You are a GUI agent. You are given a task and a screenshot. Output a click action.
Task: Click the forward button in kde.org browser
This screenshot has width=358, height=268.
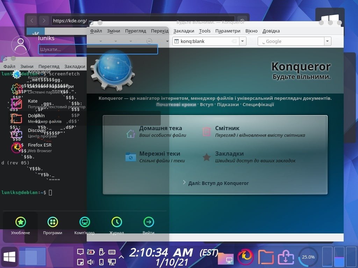44,21
